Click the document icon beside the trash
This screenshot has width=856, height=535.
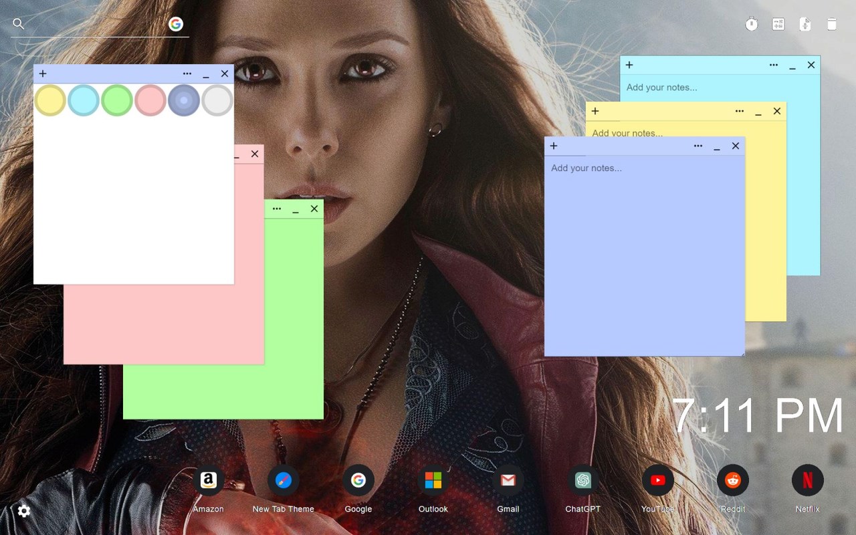pyautogui.click(x=805, y=25)
